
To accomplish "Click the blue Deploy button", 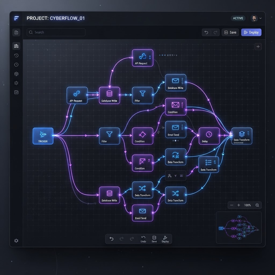I will pyautogui.click(x=251, y=32).
